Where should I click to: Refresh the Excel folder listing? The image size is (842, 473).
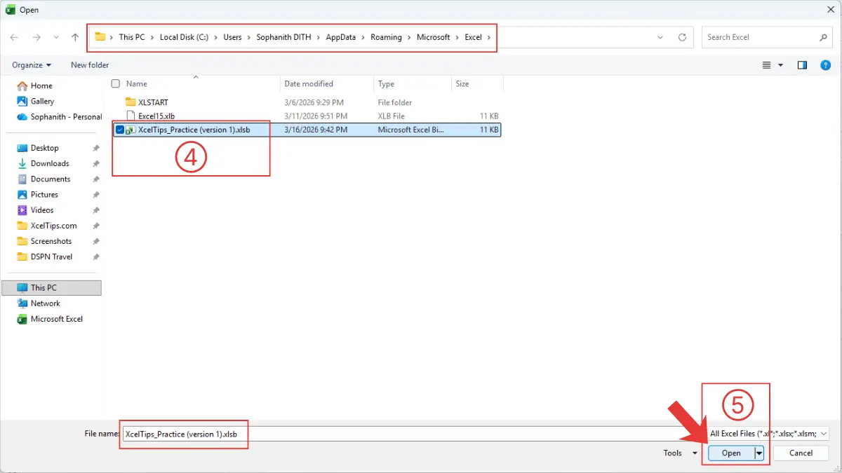(682, 37)
